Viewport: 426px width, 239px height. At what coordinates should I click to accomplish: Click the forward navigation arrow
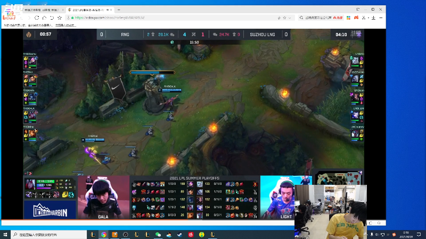pos(29,18)
